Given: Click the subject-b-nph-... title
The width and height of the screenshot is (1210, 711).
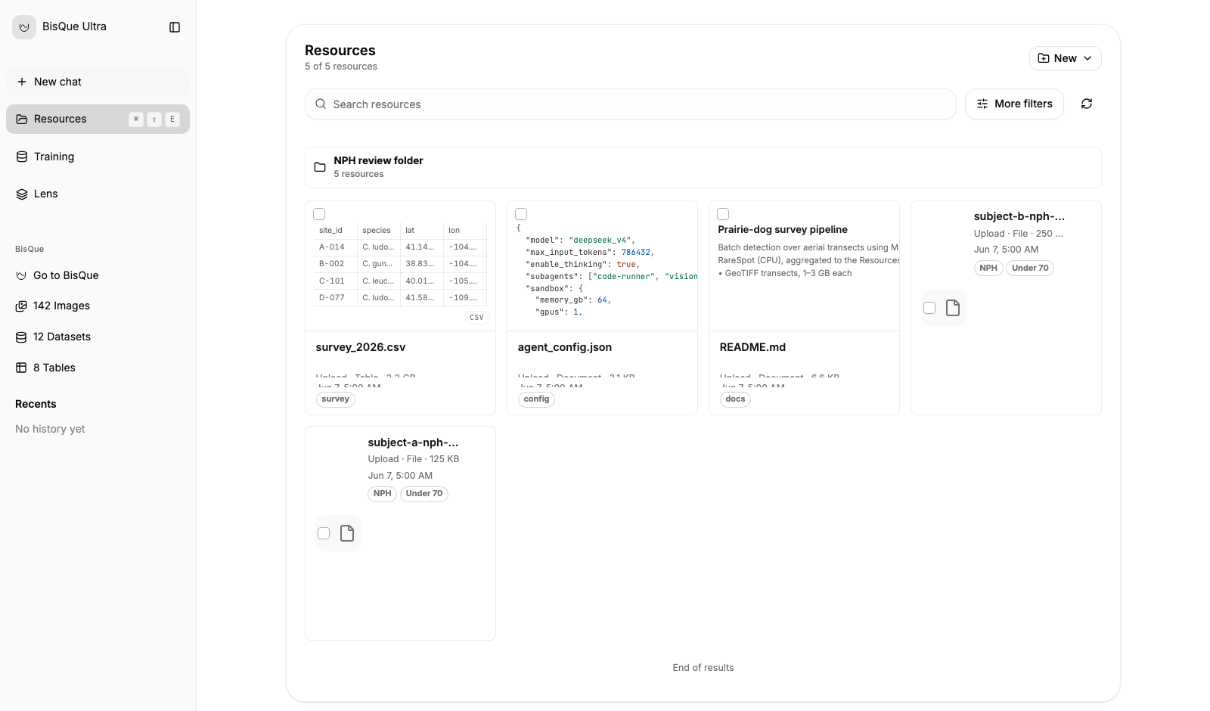Looking at the screenshot, I should (x=1019, y=216).
